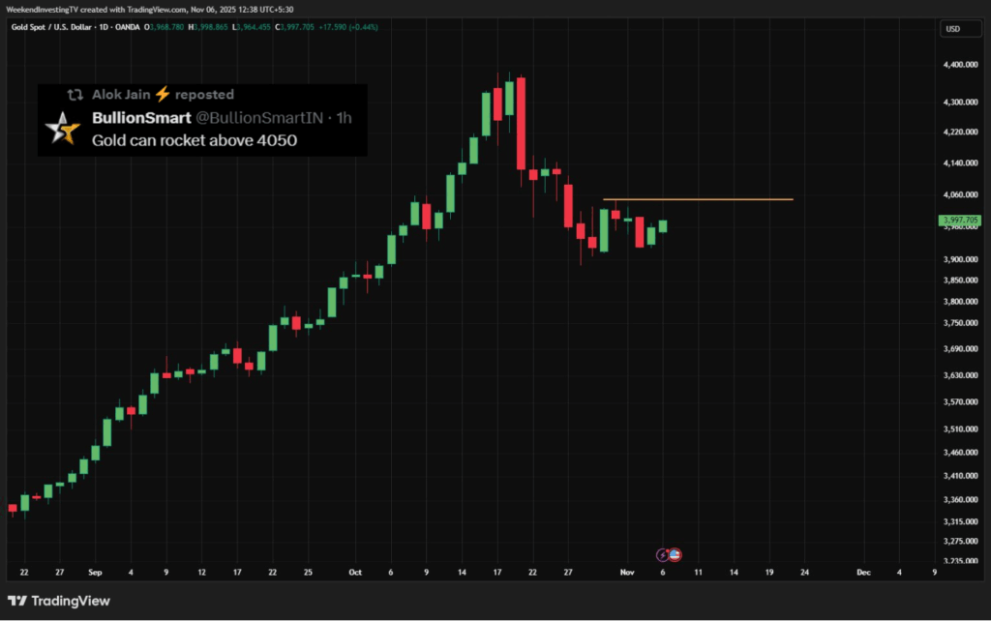
Task: Click the Nov label on the time axis
Action: click(x=627, y=572)
